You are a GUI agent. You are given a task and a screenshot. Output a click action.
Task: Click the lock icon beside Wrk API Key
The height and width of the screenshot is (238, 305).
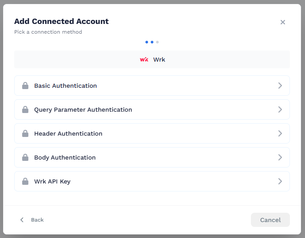pyautogui.click(x=25, y=181)
